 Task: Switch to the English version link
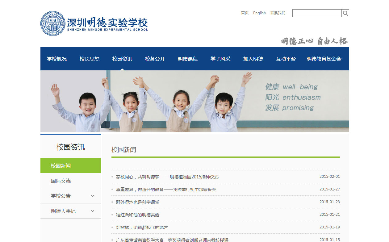[x=259, y=13]
